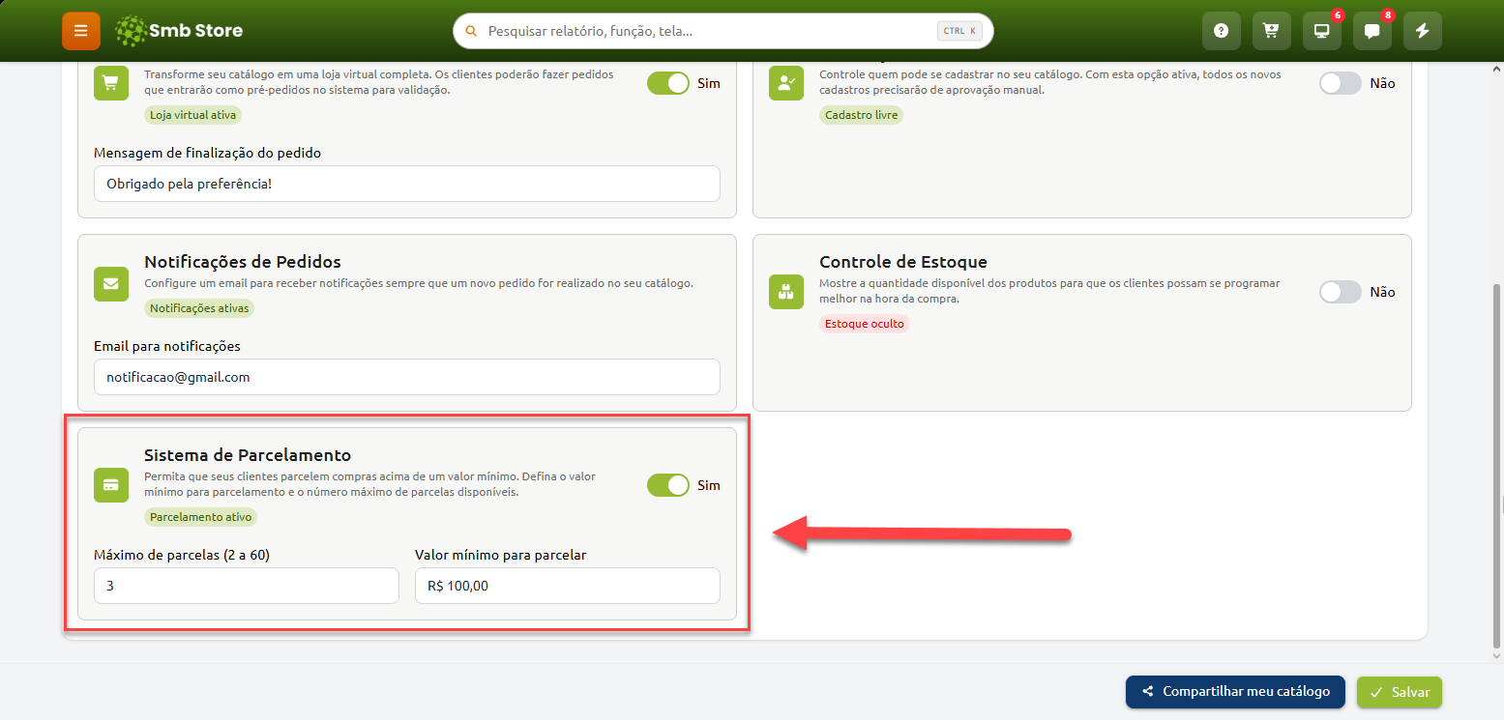The image size is (1504, 720).
Task: Focus the Pesquisar relatório search field
Action: [723, 31]
